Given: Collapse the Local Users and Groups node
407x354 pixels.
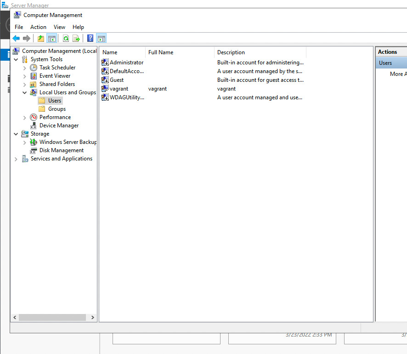Looking at the screenshot, I should [x=25, y=92].
